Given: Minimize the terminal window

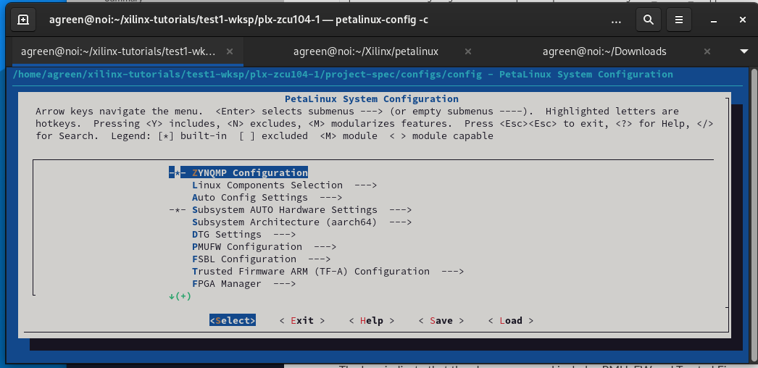Looking at the screenshot, I should (714, 20).
